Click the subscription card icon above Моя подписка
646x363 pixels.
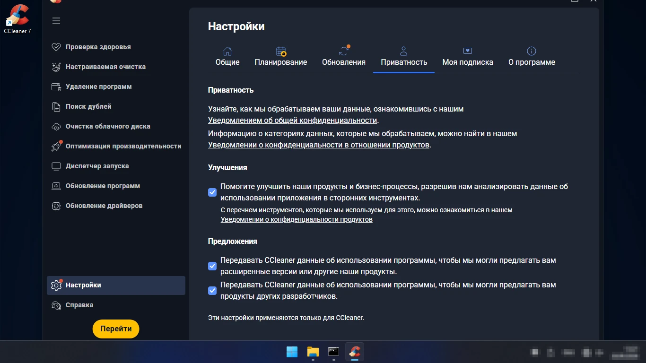coord(468,51)
